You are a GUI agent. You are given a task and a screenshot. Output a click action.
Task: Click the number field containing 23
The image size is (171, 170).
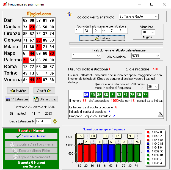click(88, 31)
